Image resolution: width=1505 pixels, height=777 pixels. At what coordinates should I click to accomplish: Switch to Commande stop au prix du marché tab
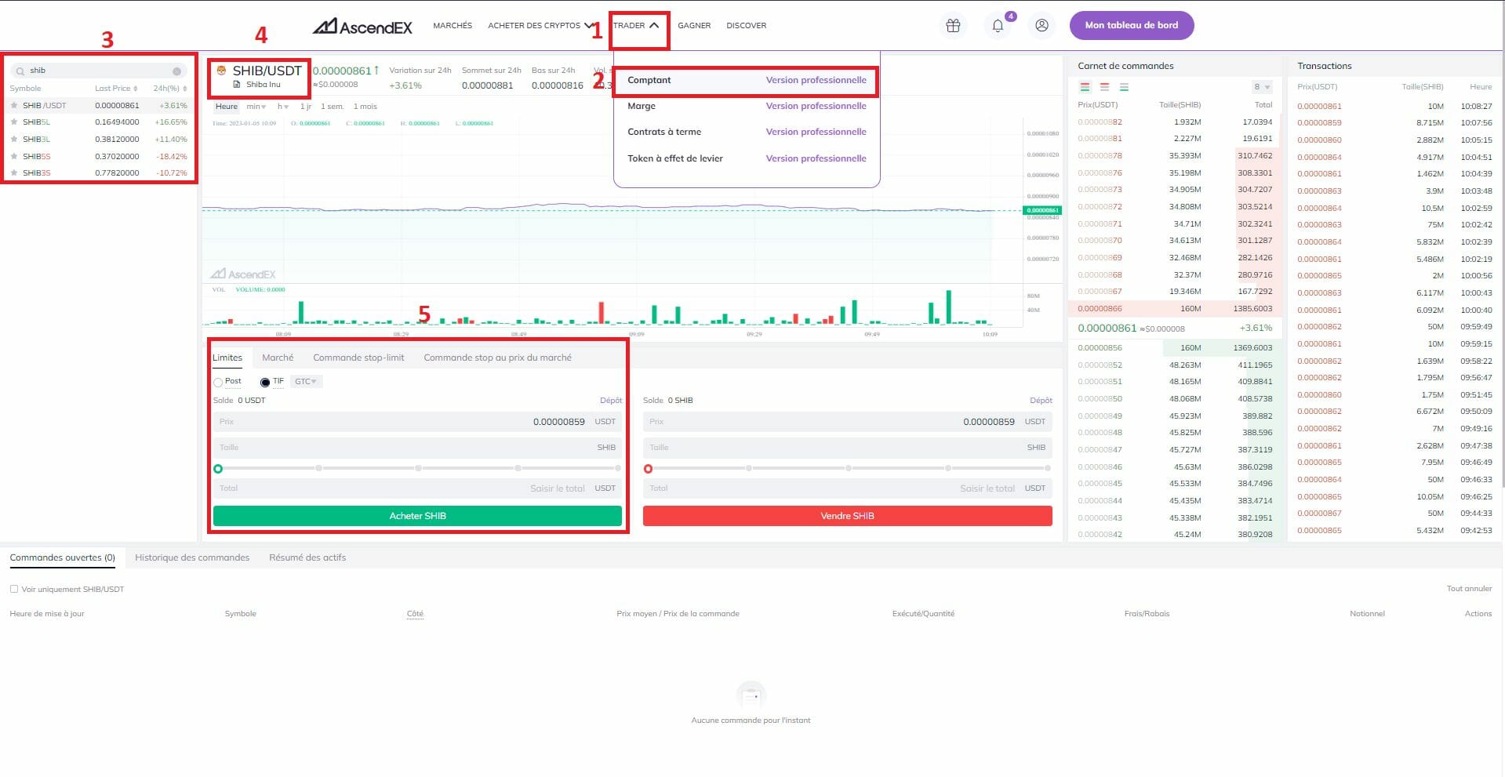(497, 358)
